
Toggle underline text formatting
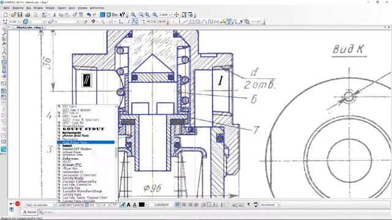click(x=135, y=205)
